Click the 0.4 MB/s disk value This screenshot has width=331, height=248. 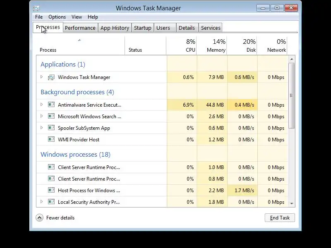pos(244,105)
